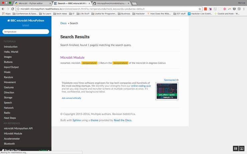The width and height of the screenshot is (247, 154).
Task: Click the red extension icon in toolbar
Action: 205,9
